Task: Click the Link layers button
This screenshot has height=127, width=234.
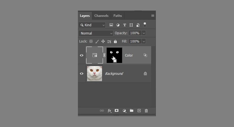Action: point(102,111)
